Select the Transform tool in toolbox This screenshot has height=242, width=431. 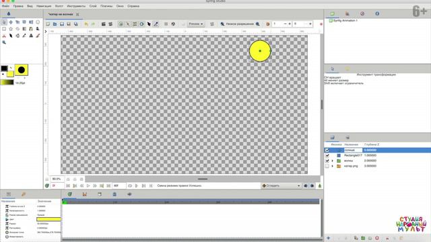click(4, 22)
